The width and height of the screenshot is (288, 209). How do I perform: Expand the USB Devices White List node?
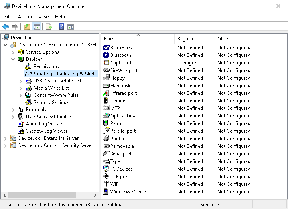pos(21,81)
